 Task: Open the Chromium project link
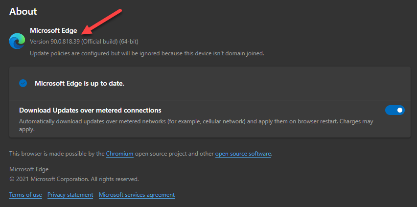120,154
